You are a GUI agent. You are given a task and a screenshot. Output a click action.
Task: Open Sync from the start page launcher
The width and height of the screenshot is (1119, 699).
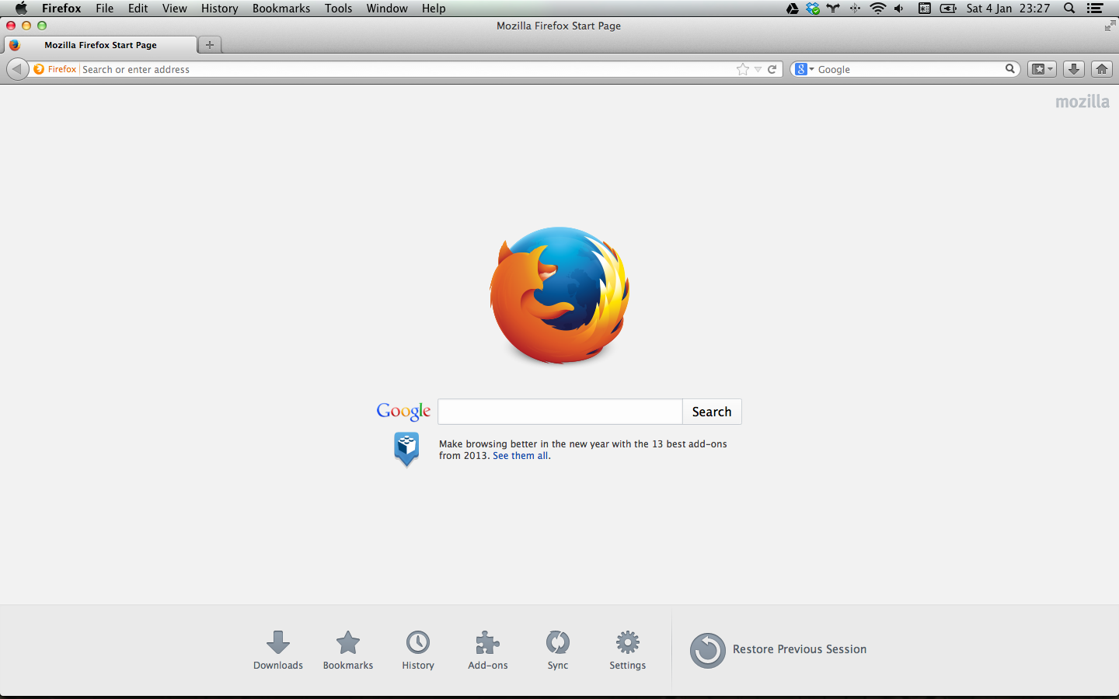click(558, 650)
